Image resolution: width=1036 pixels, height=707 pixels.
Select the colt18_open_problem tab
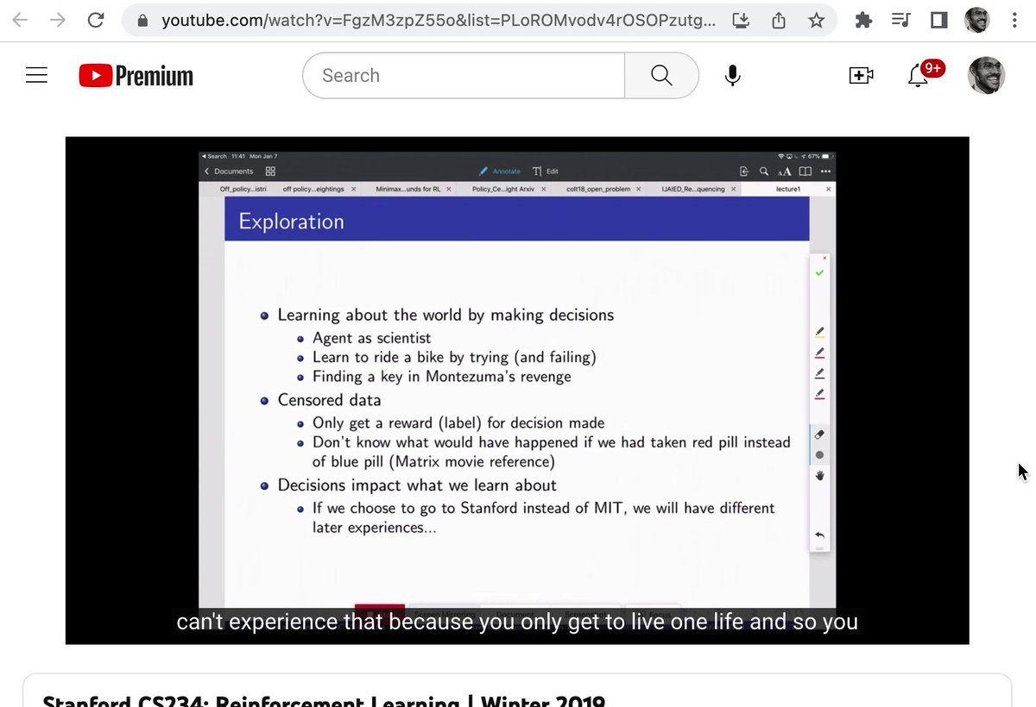598,189
